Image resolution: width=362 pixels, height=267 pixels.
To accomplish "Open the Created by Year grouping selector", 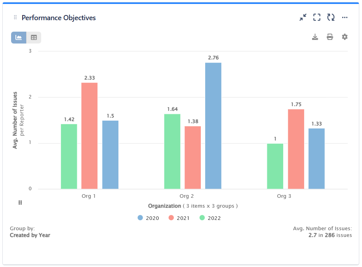I will point(30,235).
